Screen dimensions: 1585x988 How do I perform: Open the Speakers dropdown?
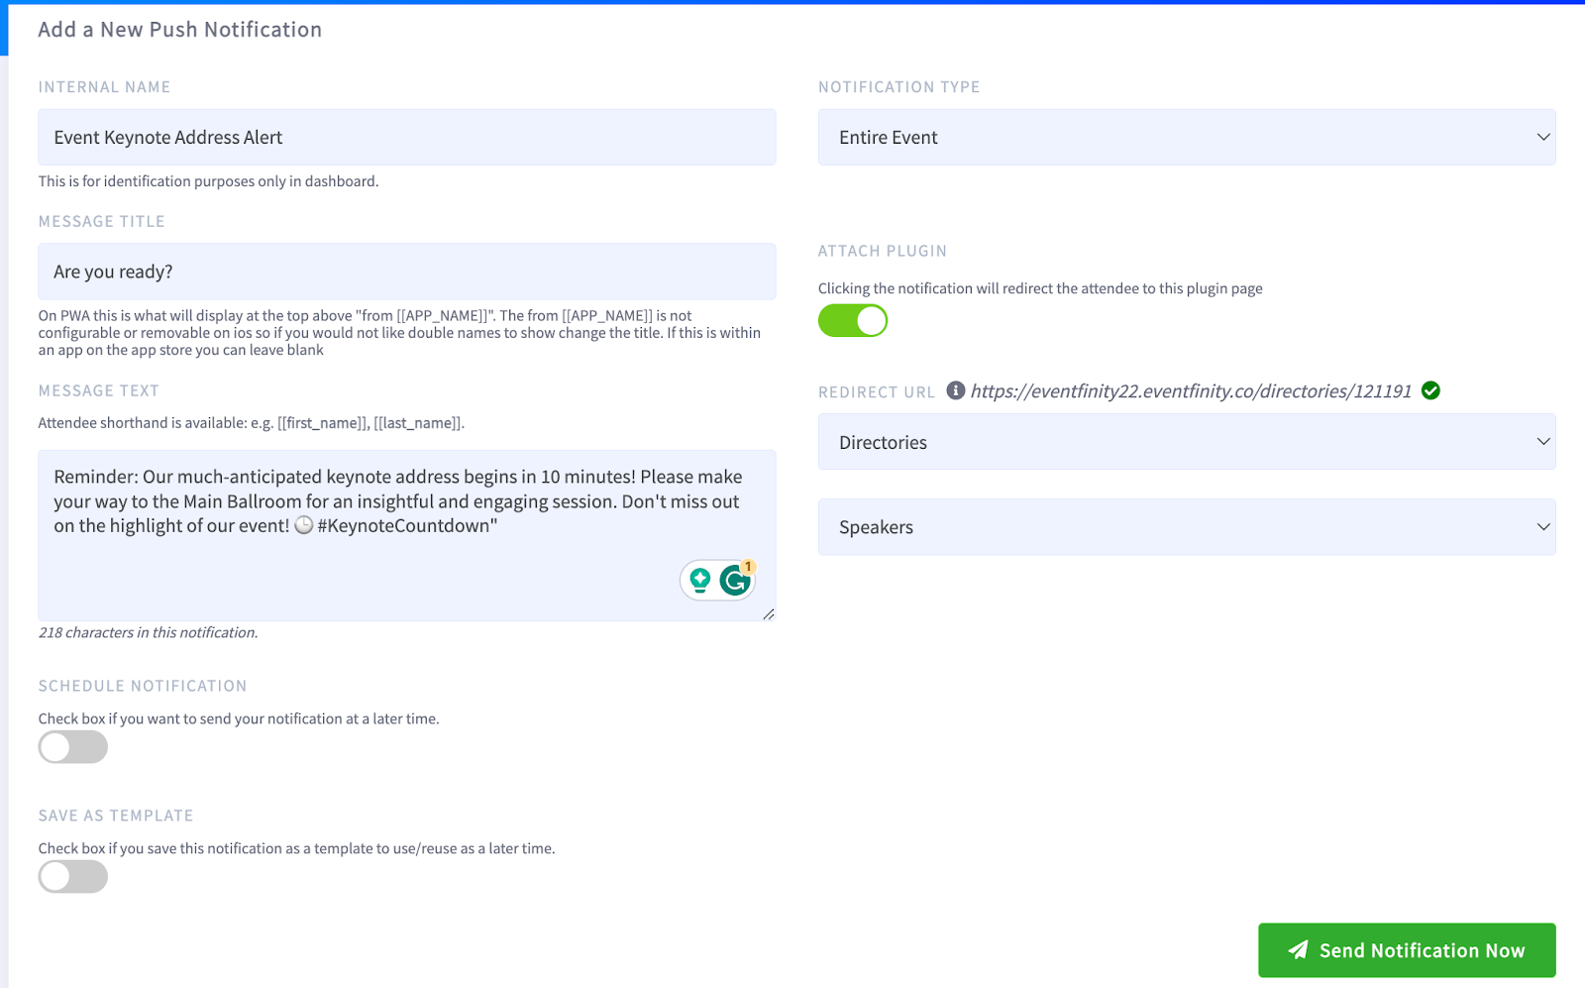point(1187,527)
